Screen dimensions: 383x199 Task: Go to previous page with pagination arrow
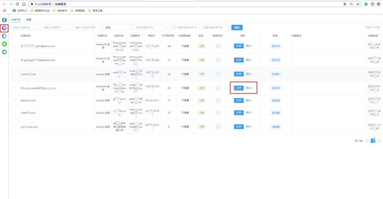pos(367,141)
